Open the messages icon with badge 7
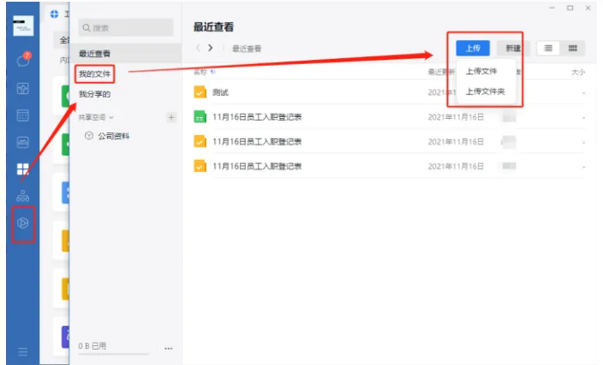The image size is (603, 365). click(x=23, y=60)
